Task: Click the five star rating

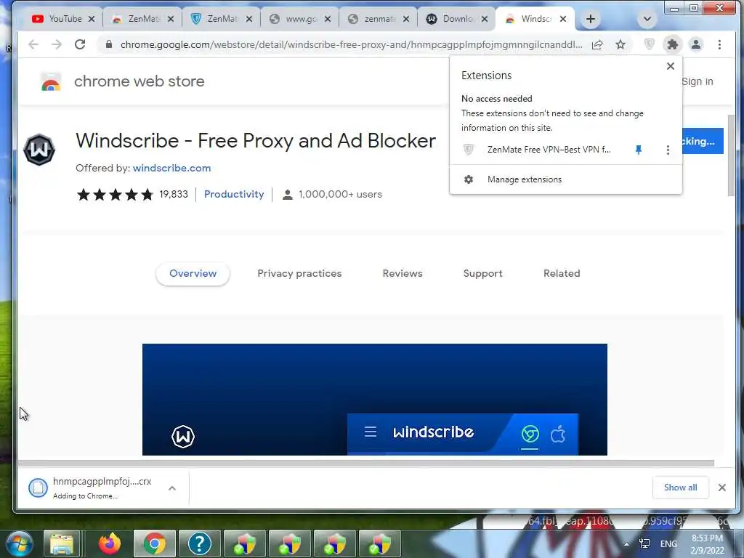Action: (116, 194)
